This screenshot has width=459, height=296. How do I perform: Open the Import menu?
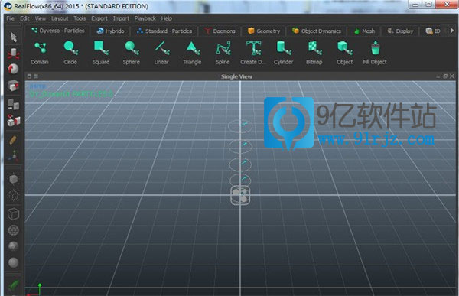coord(121,18)
